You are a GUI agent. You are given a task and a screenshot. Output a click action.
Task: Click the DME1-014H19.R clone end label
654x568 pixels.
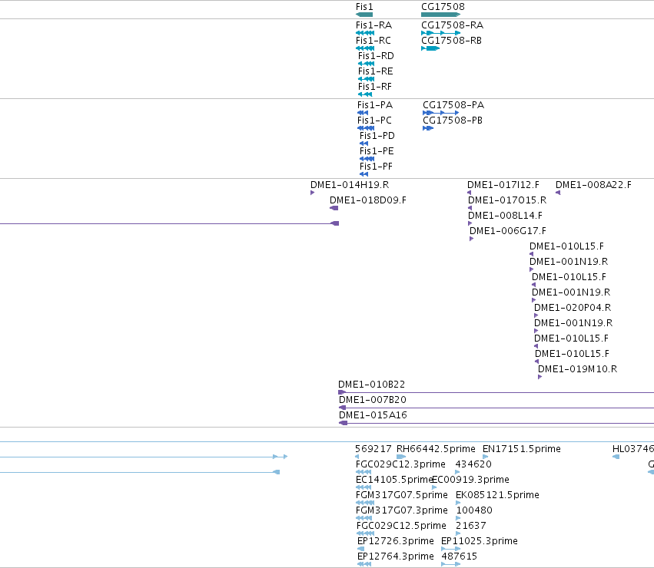(x=350, y=185)
